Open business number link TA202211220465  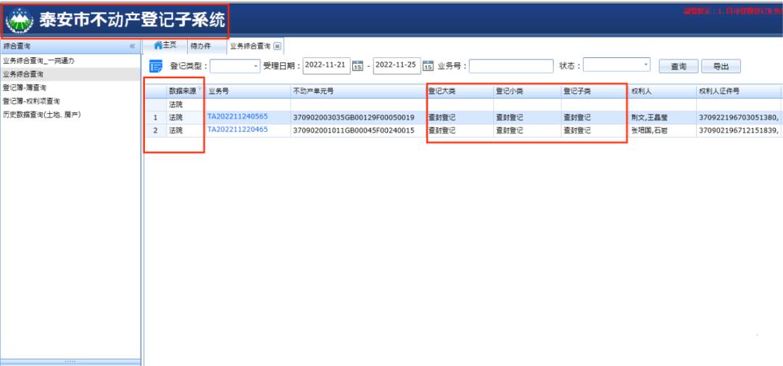[x=238, y=129]
